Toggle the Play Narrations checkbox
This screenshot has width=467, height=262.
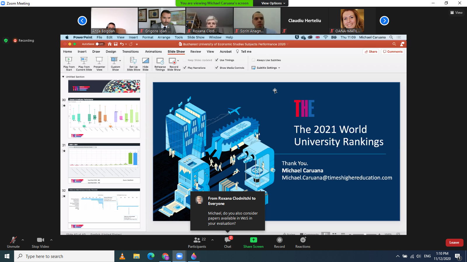tap(185, 68)
